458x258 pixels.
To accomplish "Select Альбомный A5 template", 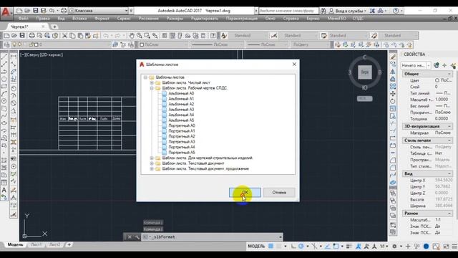I will [181, 120].
